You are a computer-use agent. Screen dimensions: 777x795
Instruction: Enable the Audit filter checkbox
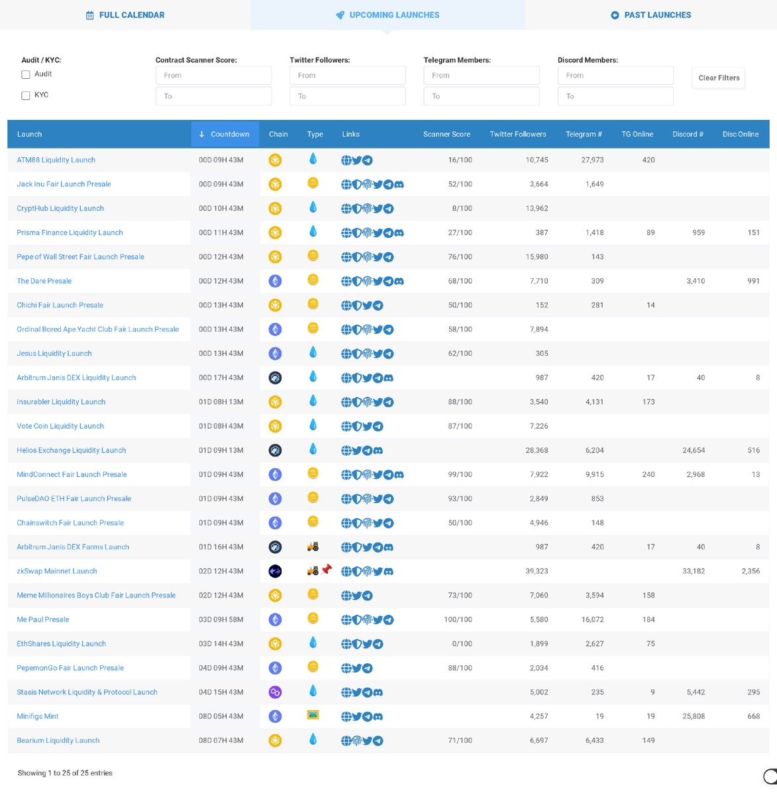click(x=25, y=74)
